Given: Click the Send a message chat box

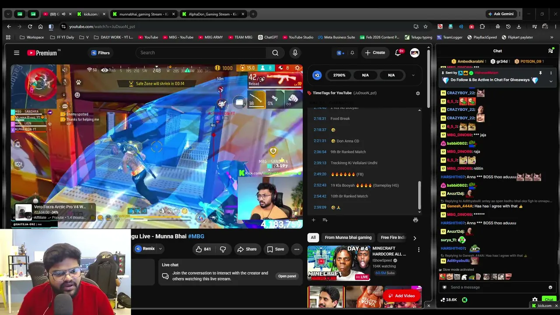Looking at the screenshot, I should click(497, 287).
